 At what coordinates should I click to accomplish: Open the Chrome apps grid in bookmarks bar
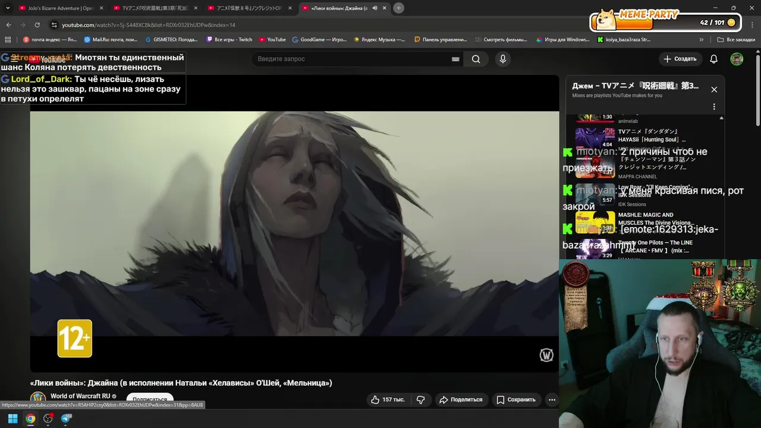[x=8, y=40]
